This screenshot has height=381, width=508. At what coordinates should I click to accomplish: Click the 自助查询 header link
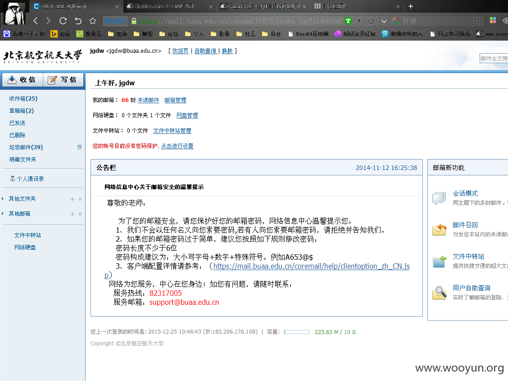(206, 51)
